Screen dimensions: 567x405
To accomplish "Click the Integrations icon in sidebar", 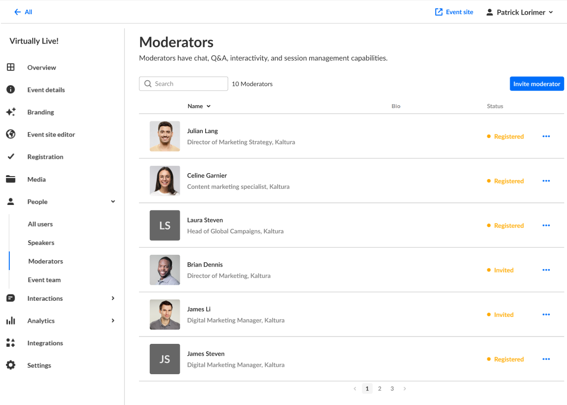I will (x=10, y=343).
